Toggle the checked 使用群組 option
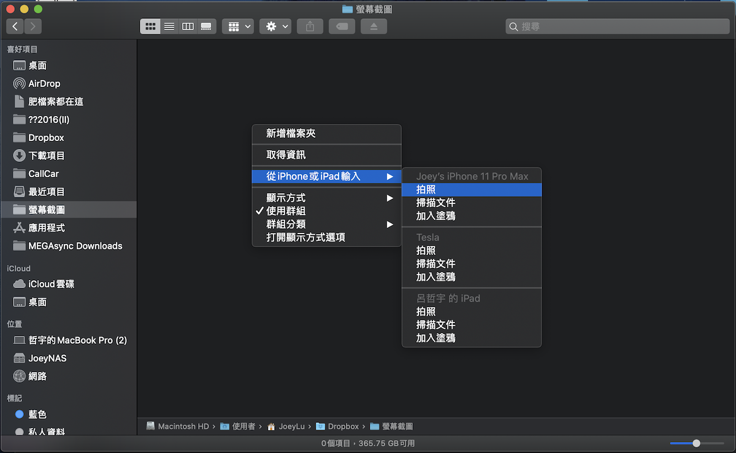This screenshot has height=453, width=736. (x=326, y=211)
